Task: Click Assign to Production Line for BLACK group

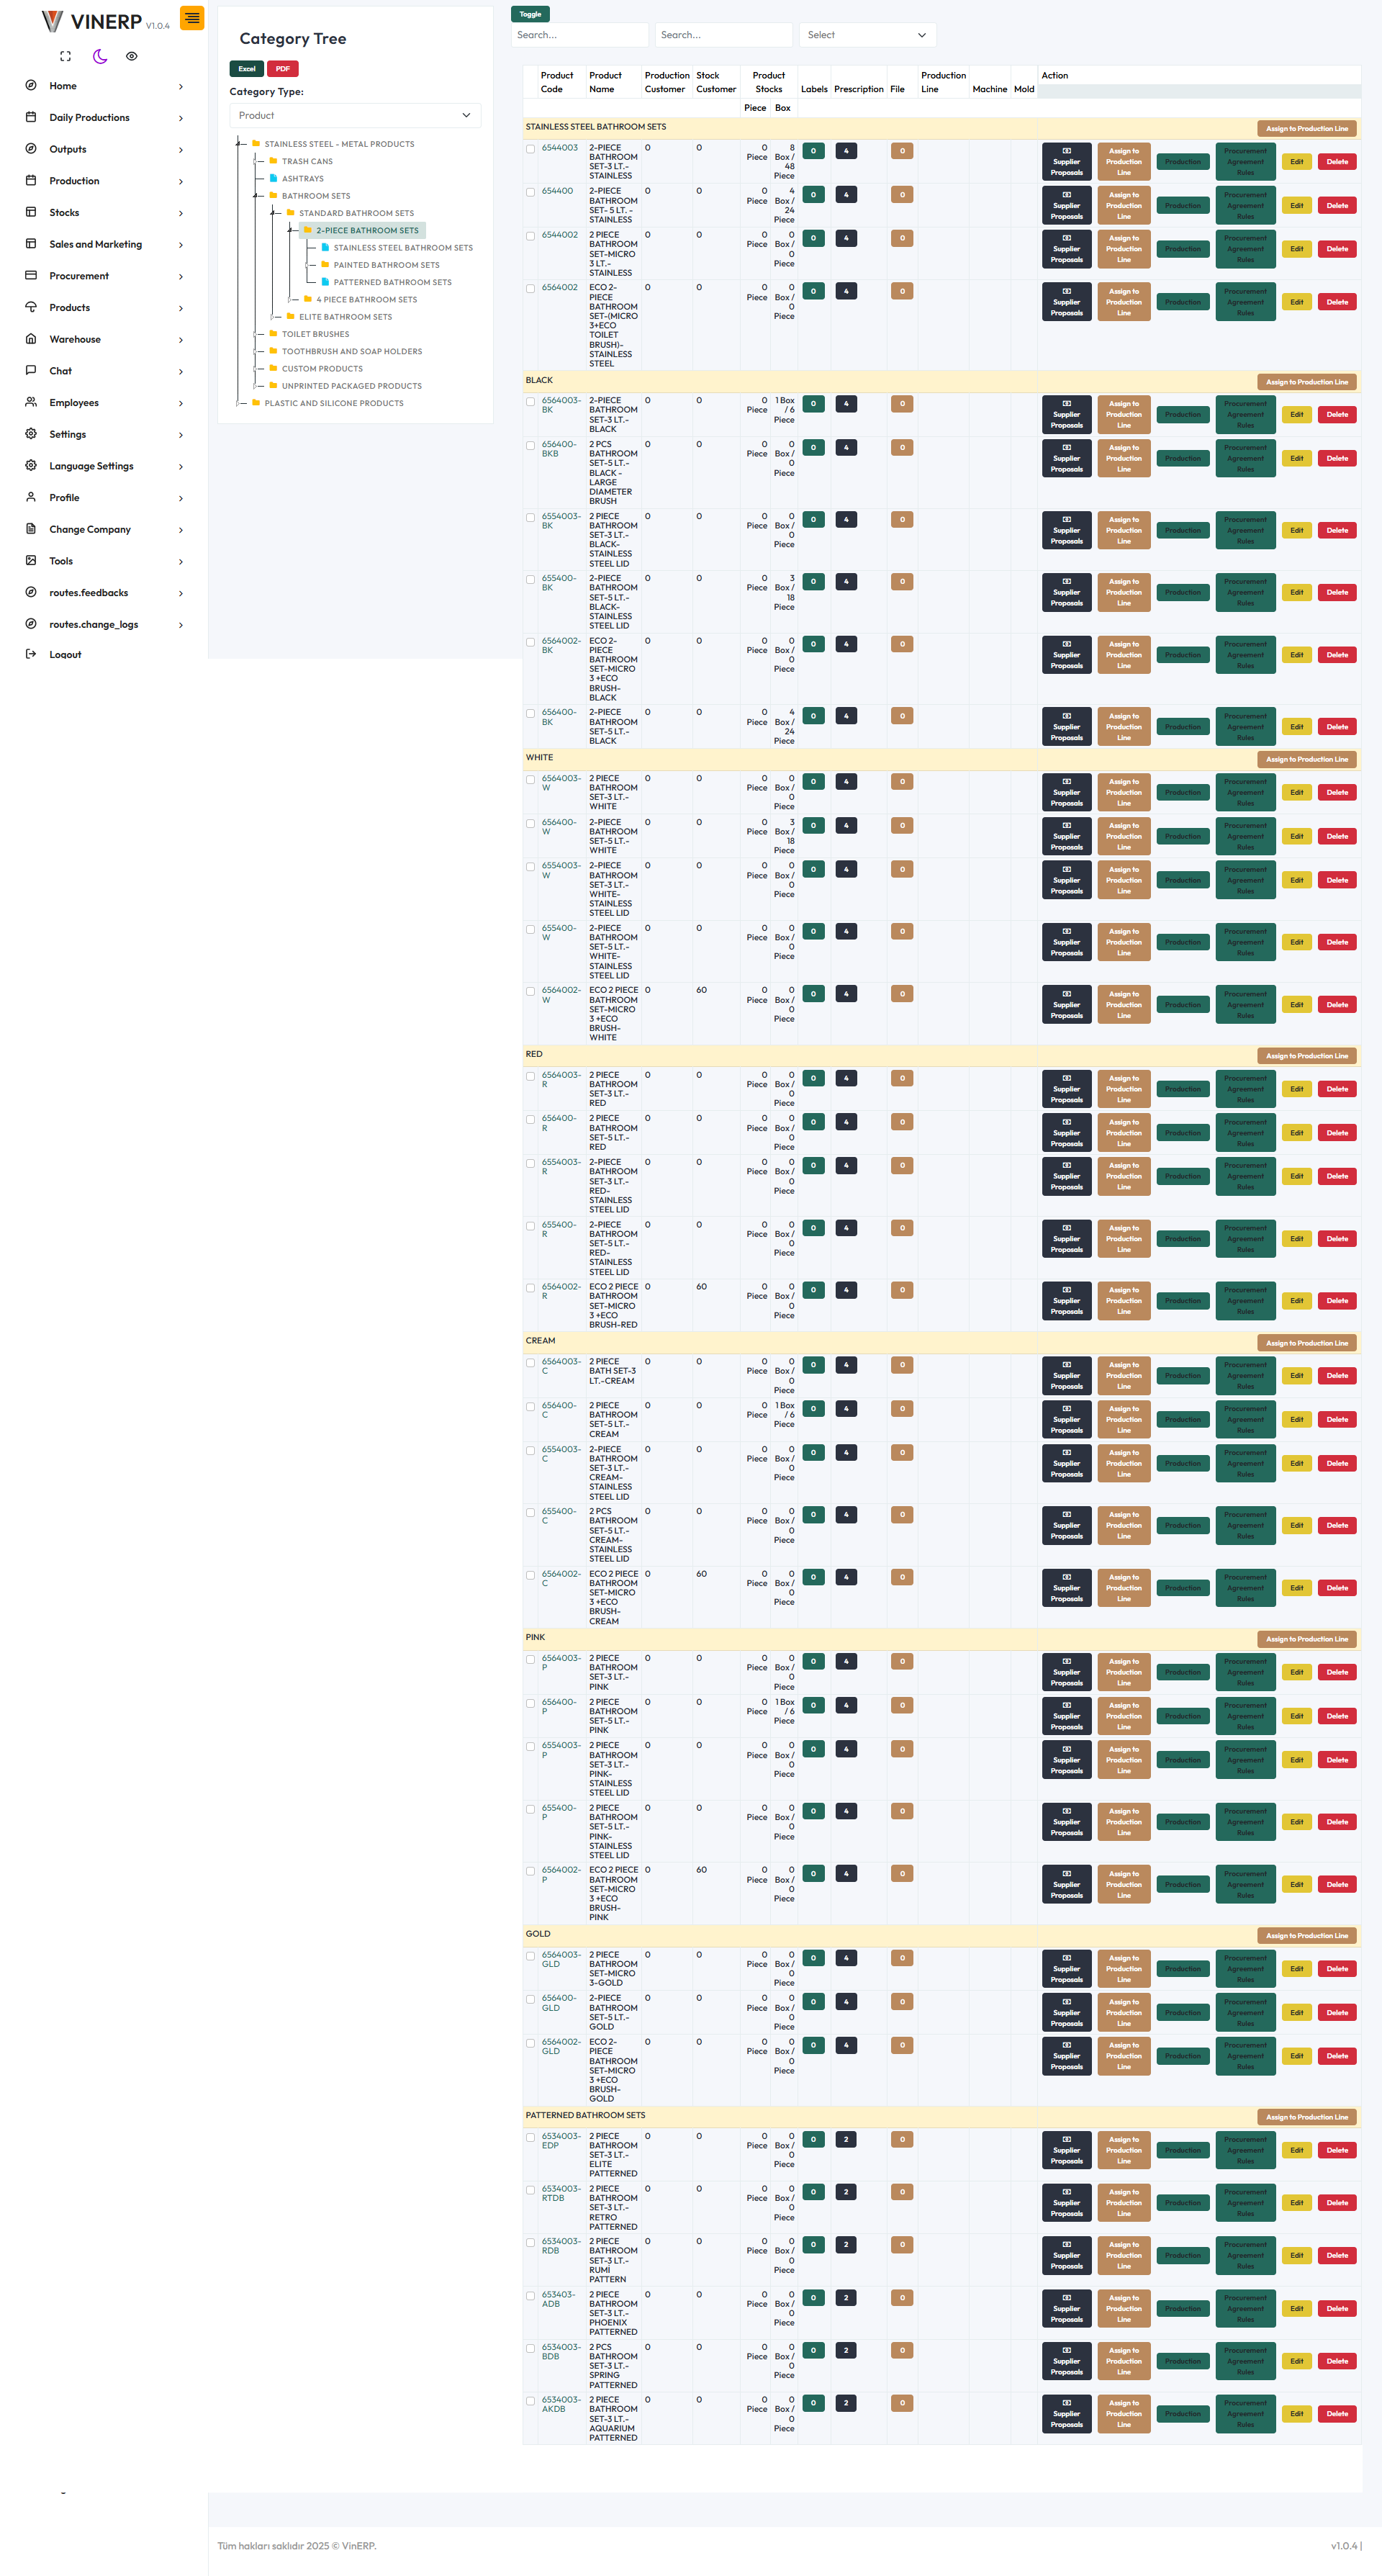Action: tap(1306, 381)
